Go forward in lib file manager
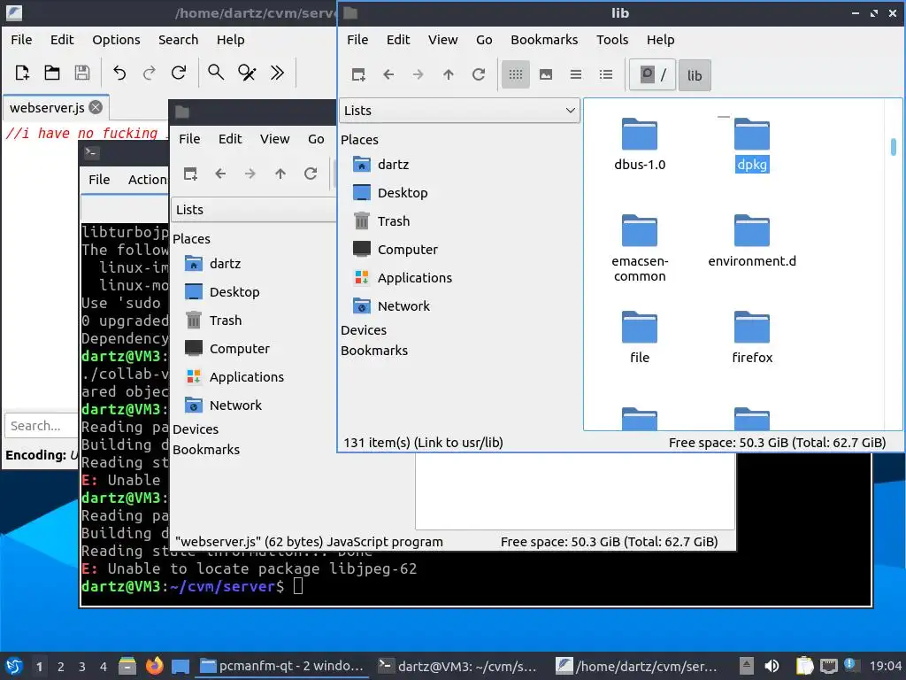906x680 pixels. pos(418,74)
